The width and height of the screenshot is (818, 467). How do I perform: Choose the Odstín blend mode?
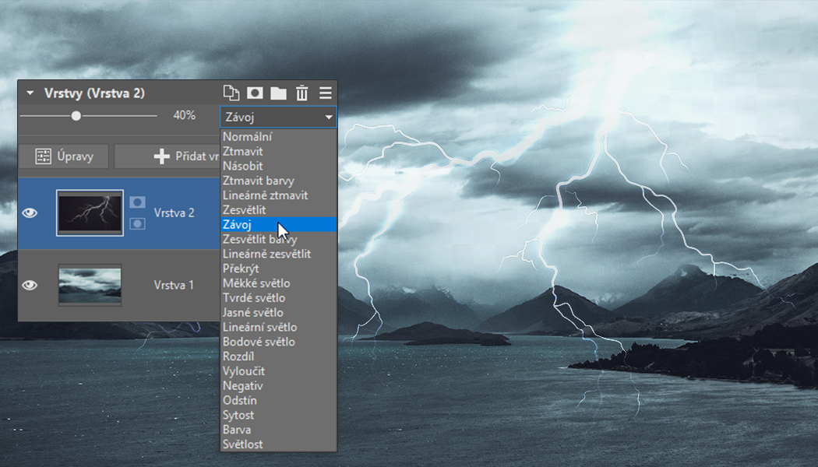(279, 400)
